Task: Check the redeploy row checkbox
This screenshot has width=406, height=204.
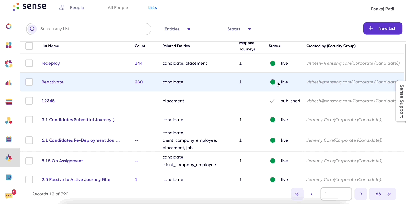Action: pos(29,63)
